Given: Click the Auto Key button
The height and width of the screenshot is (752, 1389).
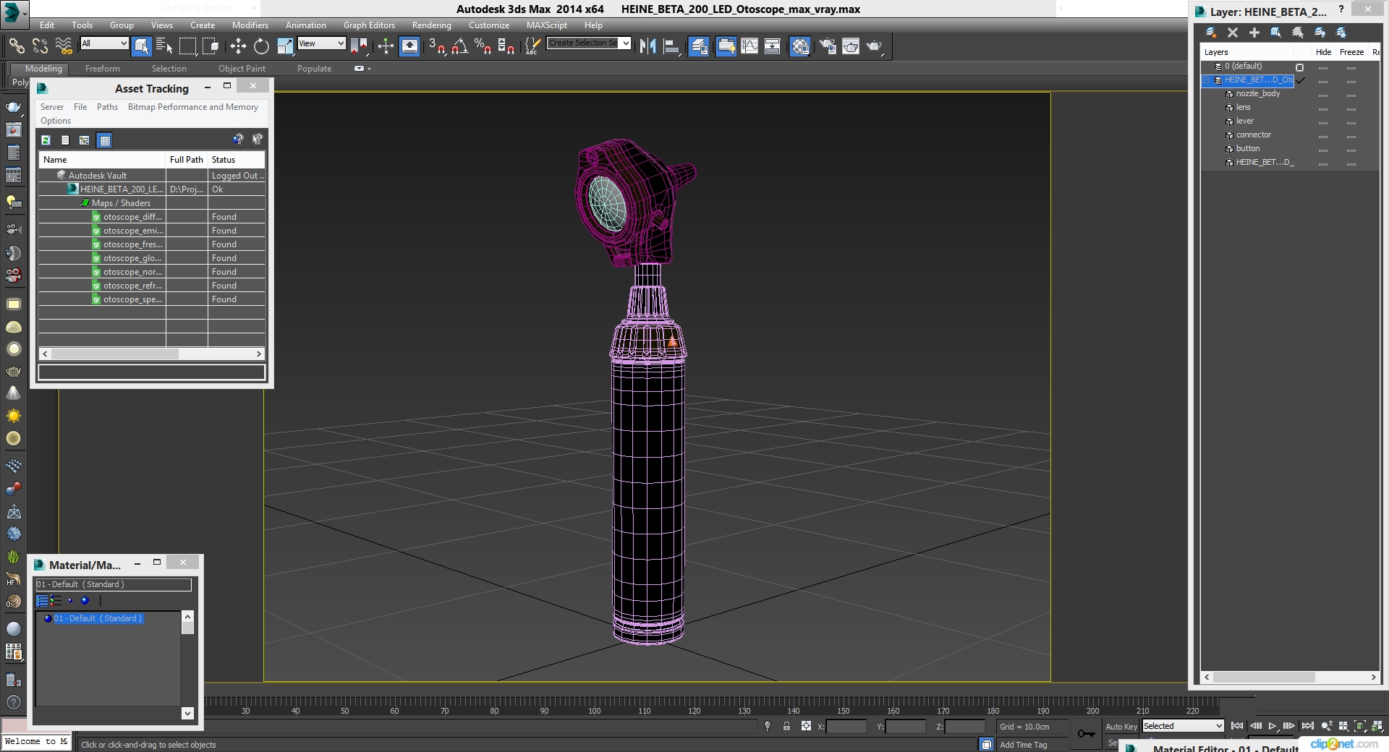Looking at the screenshot, I should [x=1121, y=727].
